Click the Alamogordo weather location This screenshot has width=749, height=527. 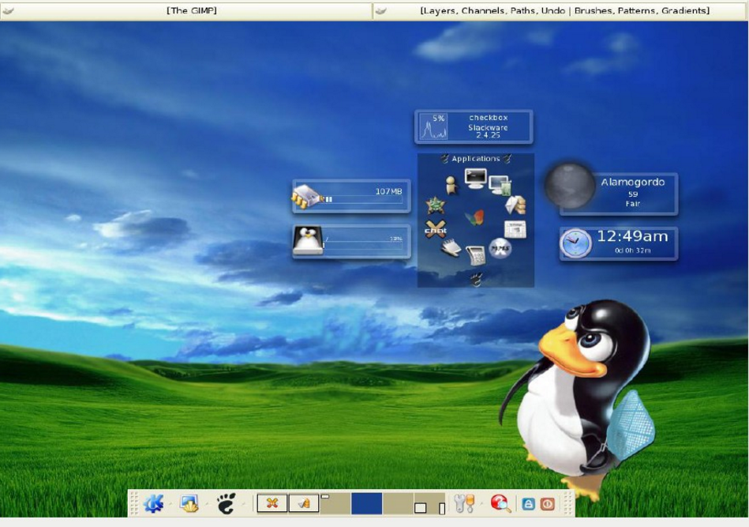pos(632,182)
